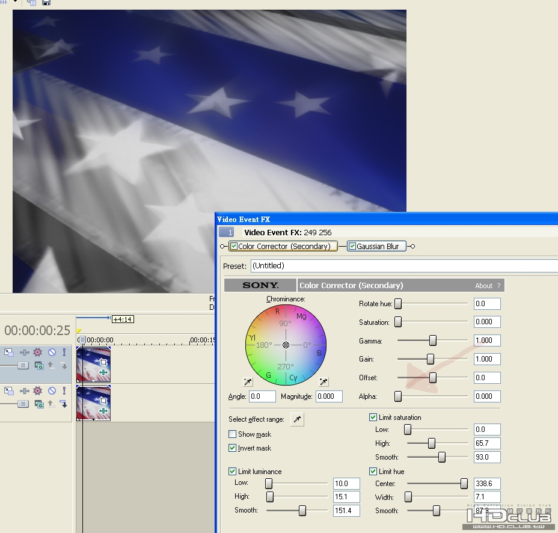
Task: Click the playhead marker on the timeline ruler
Action: [82, 340]
